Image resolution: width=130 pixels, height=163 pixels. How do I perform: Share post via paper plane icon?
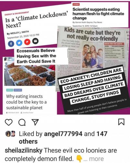click(x=35, y=122)
